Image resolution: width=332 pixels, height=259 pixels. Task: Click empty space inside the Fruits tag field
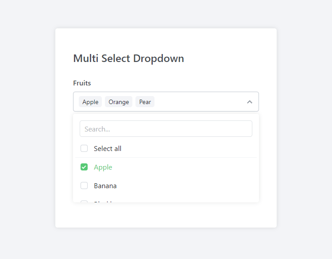pyautogui.click(x=199, y=102)
